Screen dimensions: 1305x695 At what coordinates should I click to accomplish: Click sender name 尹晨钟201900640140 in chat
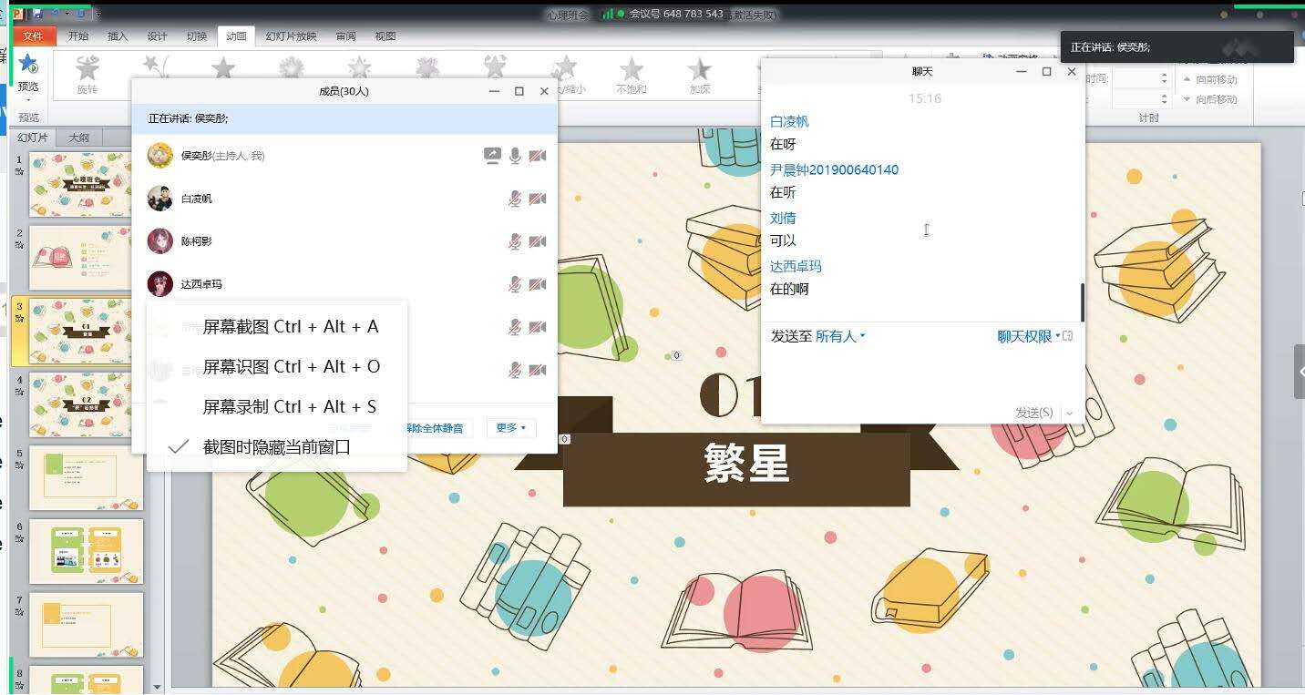tap(834, 169)
